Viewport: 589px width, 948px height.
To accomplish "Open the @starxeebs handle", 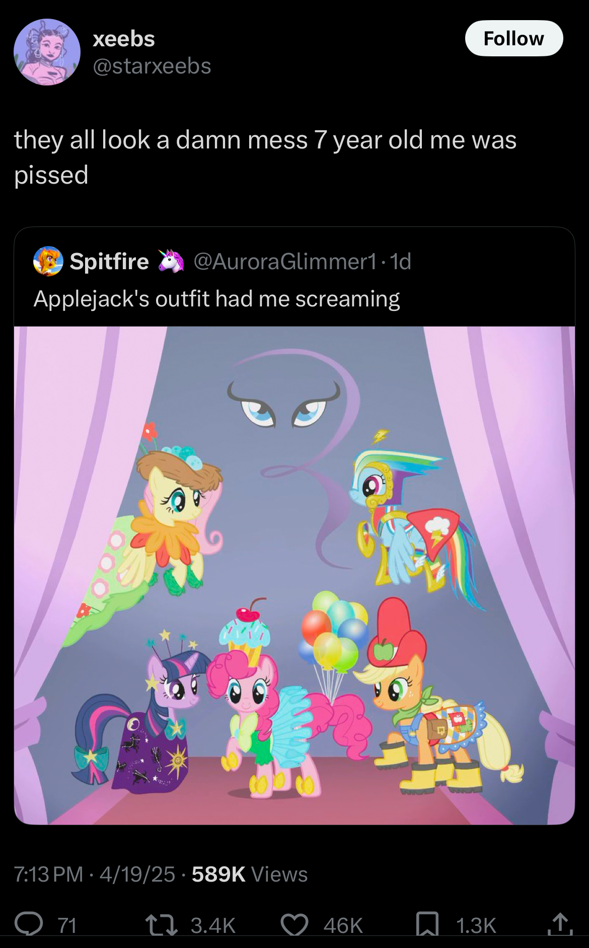I will (152, 66).
